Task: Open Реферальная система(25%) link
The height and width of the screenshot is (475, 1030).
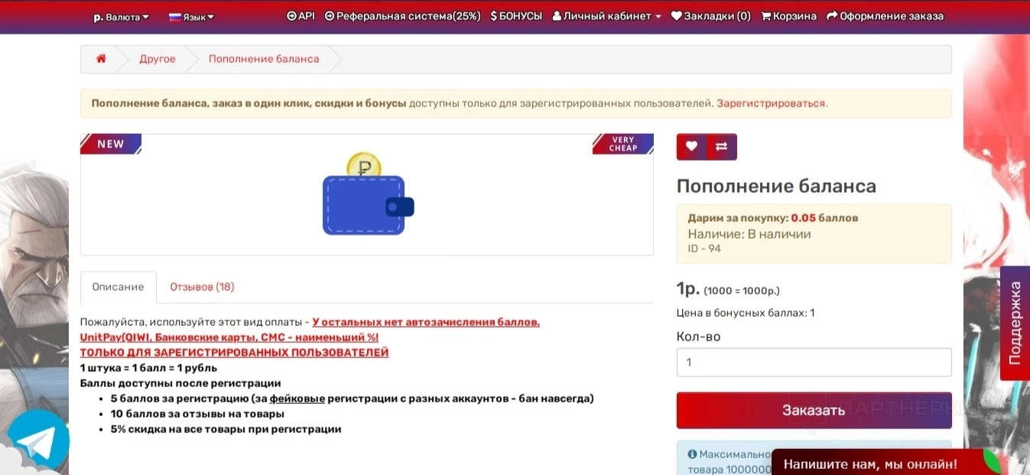Action: tap(403, 16)
